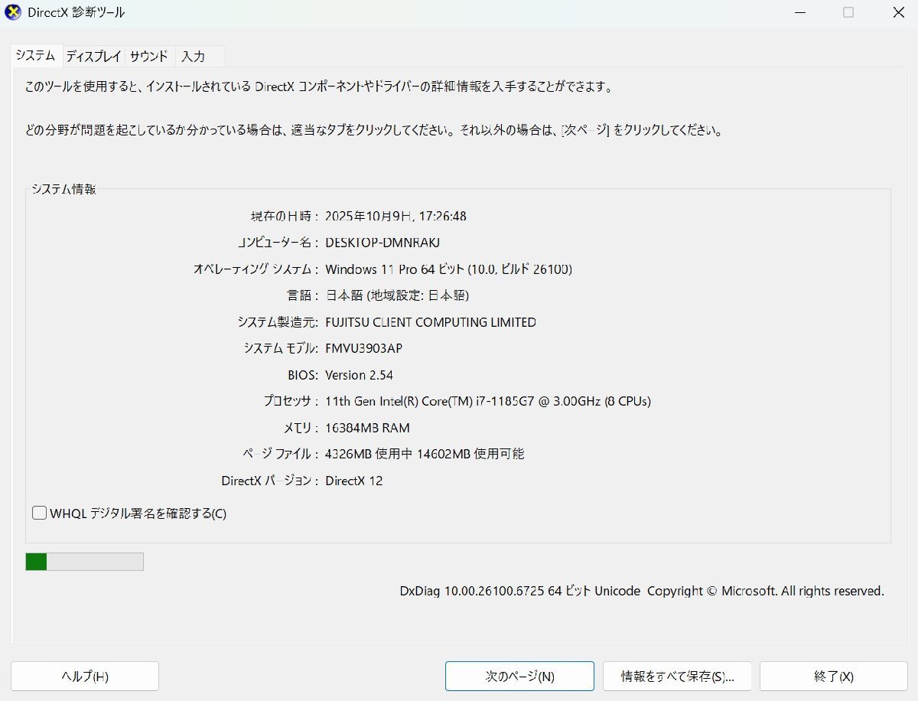
Task: Select the model value FMVU3903AP
Action: [x=363, y=348]
